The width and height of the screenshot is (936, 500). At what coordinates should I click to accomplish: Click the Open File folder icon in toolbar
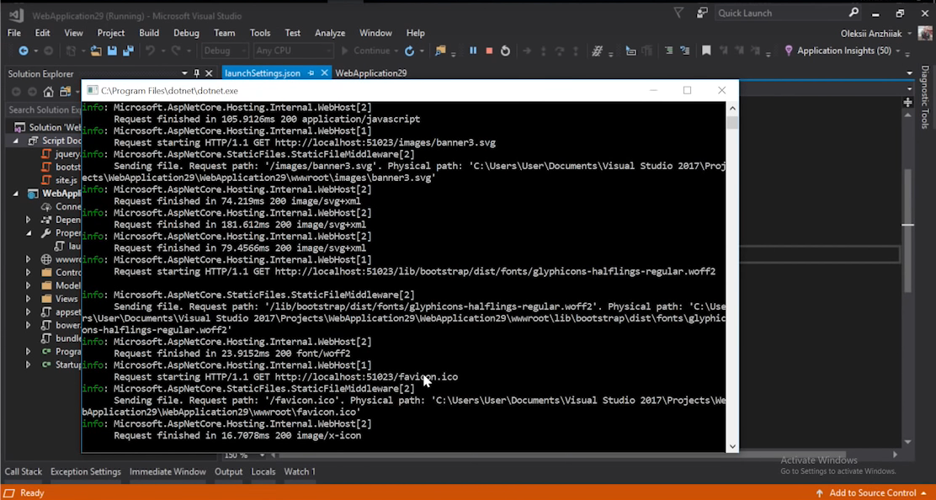pos(96,51)
